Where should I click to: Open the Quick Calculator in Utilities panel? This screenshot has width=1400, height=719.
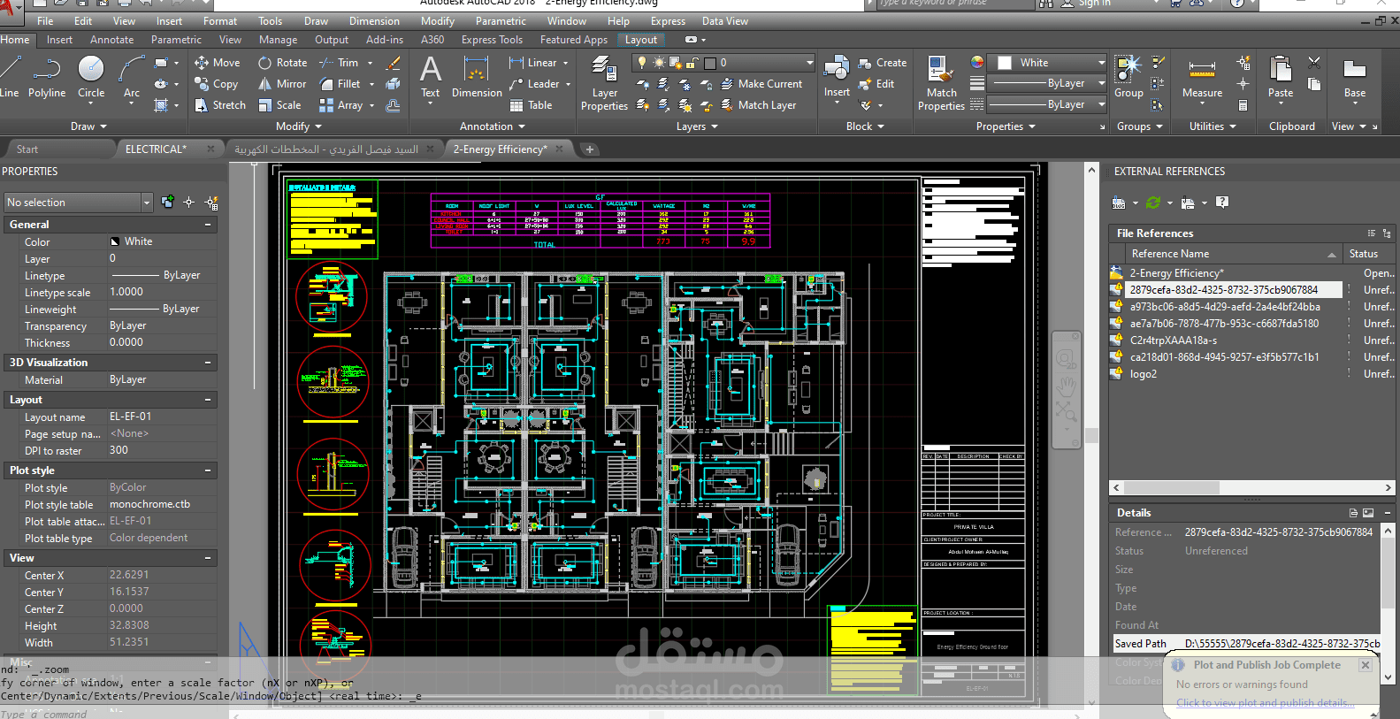(1243, 105)
